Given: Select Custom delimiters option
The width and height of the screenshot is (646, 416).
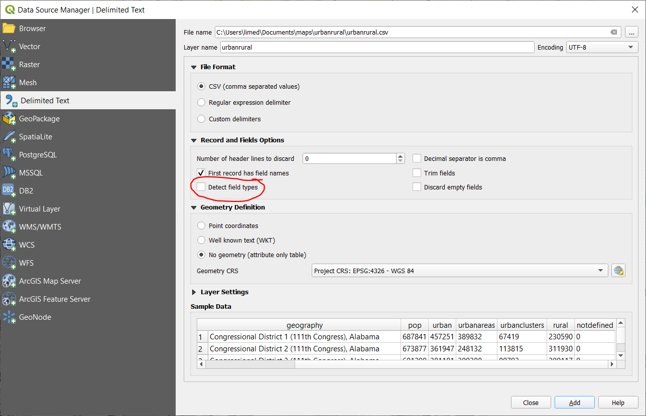Looking at the screenshot, I should pos(201,119).
